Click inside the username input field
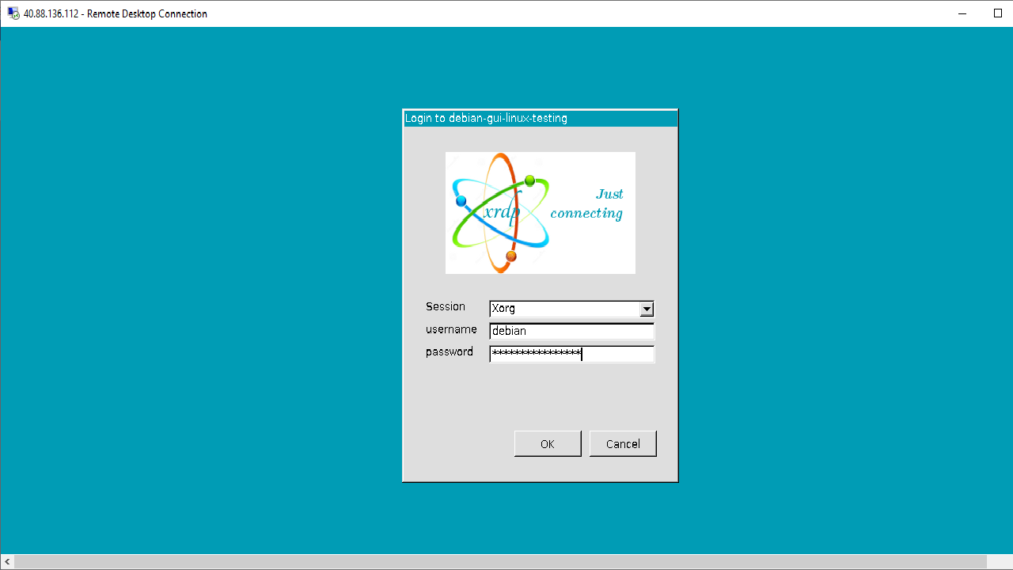 click(x=570, y=331)
